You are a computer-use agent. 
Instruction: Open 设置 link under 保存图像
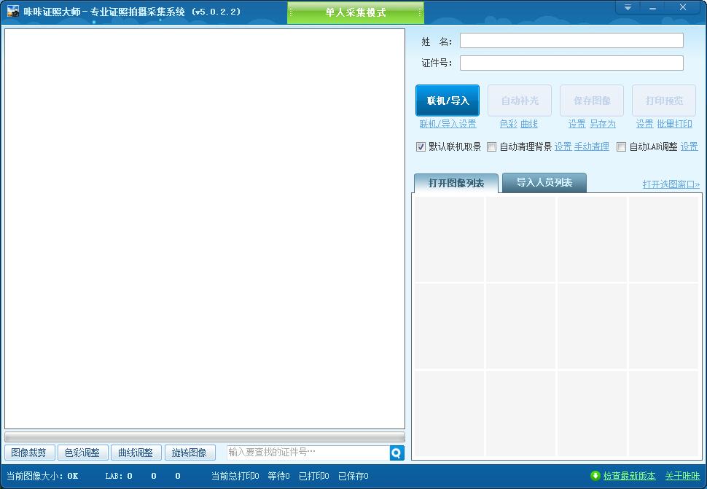click(577, 124)
